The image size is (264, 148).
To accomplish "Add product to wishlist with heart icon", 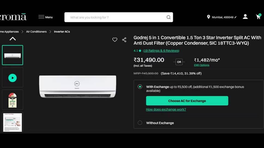I will point(115,40).
